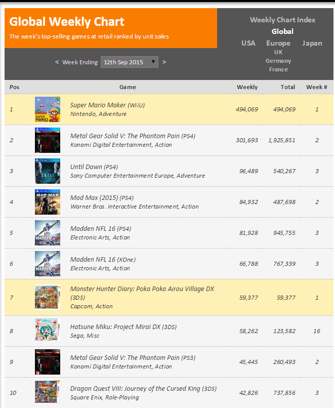Image resolution: width=335 pixels, height=408 pixels.
Task: Click the chart subtitle about top-selling games
Action: pos(89,36)
